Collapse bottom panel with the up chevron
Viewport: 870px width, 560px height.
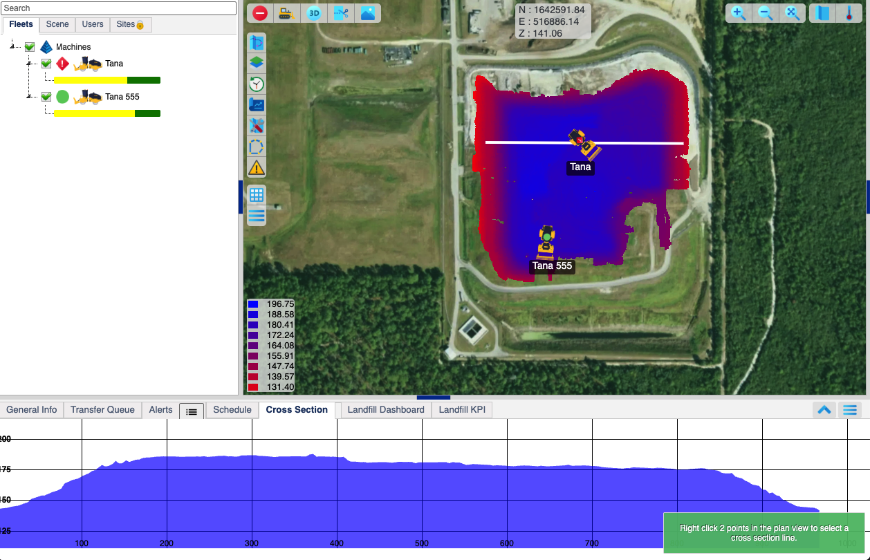[824, 410]
